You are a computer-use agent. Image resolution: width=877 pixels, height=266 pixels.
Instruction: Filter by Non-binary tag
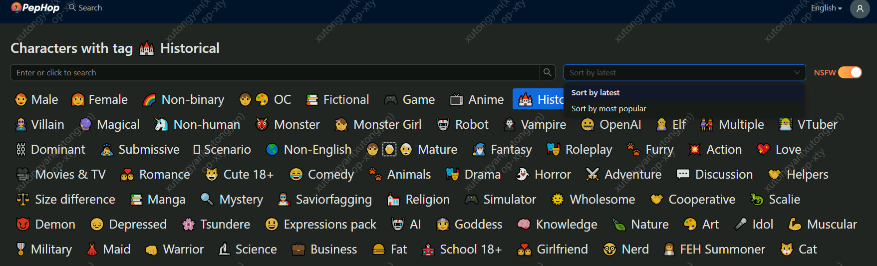(x=183, y=99)
